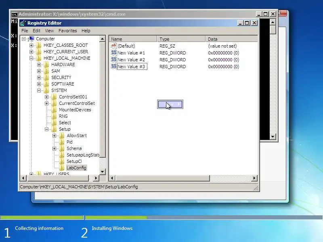Click tree pane scroll up arrow
Viewport: 323px width, 242px height.
click(x=103, y=39)
